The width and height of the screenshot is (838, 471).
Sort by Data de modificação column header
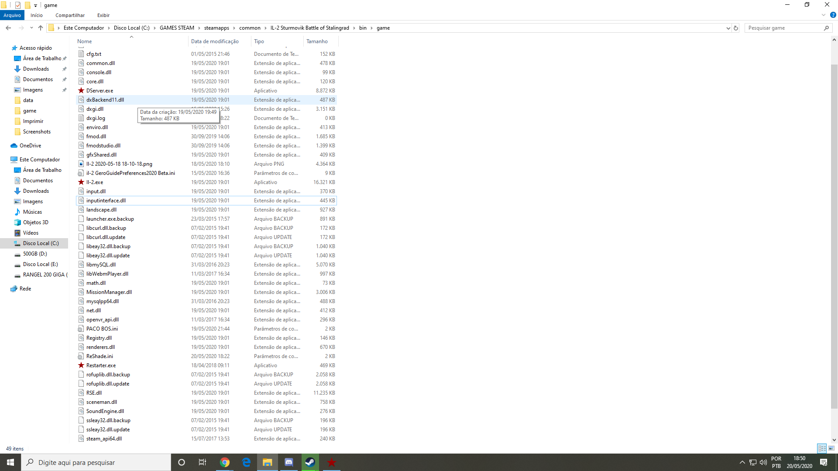[x=215, y=41]
